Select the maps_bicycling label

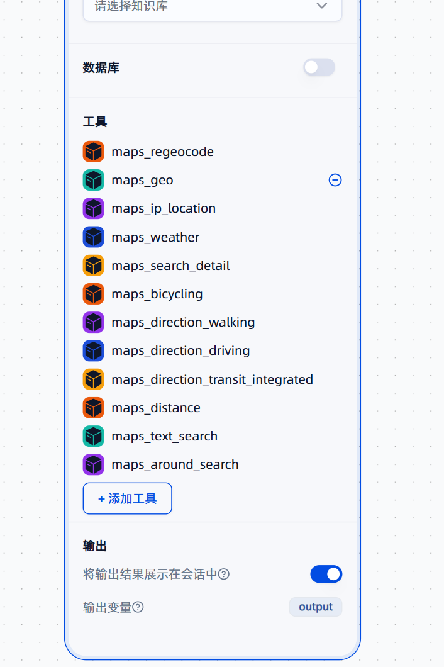(157, 294)
